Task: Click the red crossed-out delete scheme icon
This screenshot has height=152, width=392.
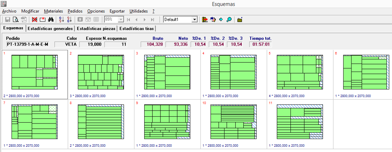Action: pos(35,20)
